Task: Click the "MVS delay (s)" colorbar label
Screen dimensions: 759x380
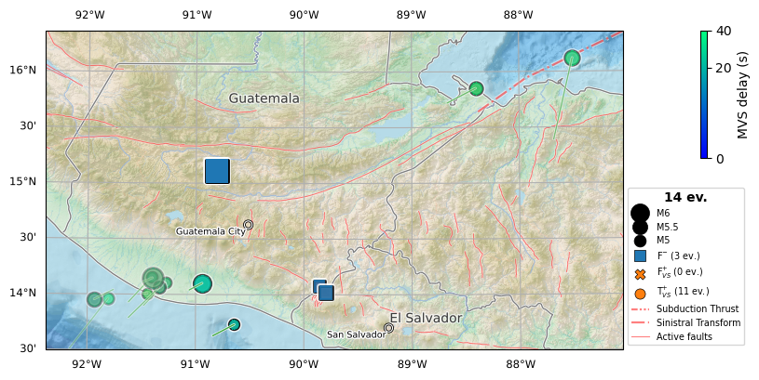Action: pyautogui.click(x=743, y=95)
